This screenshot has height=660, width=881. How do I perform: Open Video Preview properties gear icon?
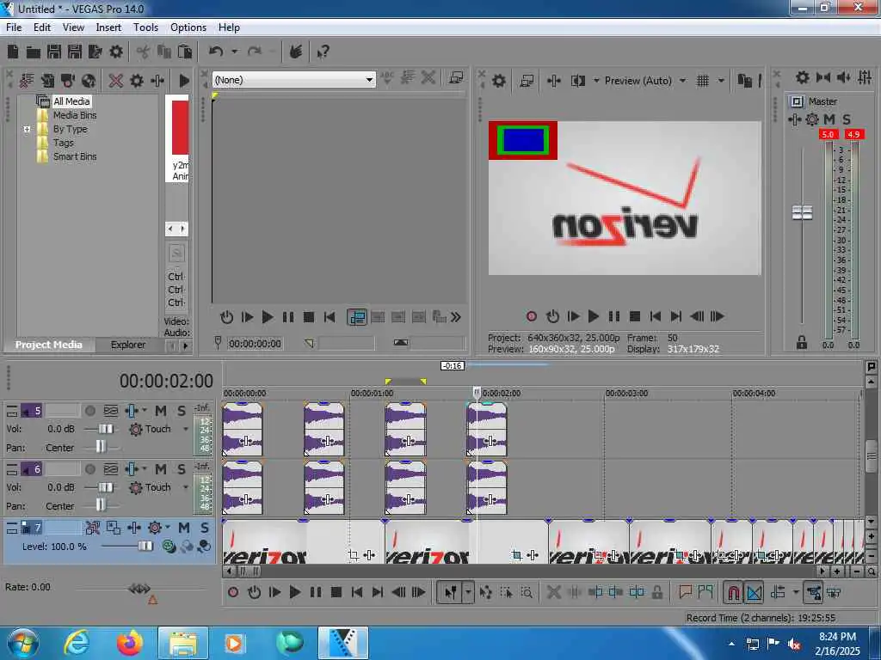[x=498, y=81]
